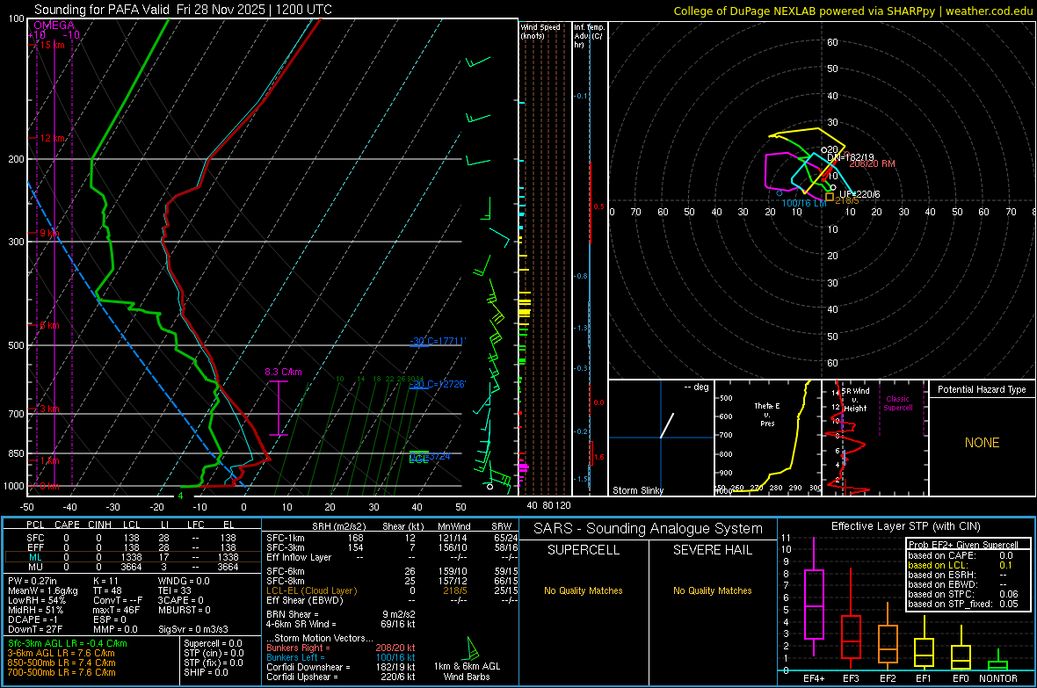Select the MU parcel row
This screenshot has width=1037, height=688.
[132, 567]
